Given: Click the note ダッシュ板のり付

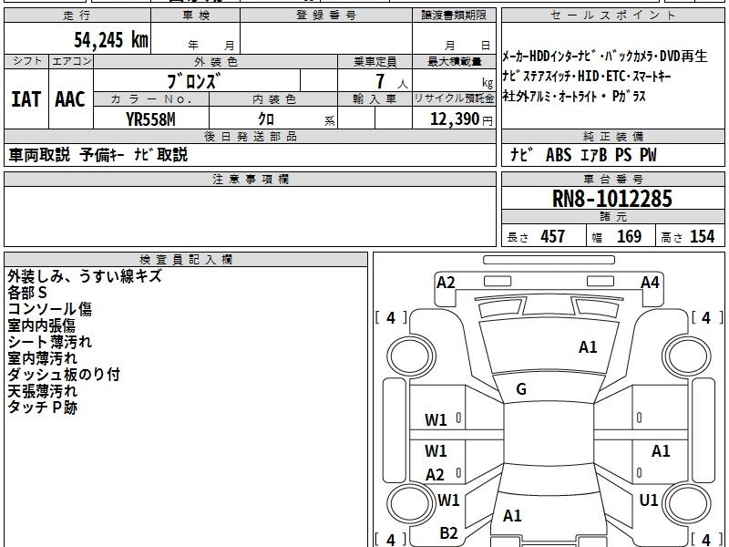Looking at the screenshot, I should pyautogui.click(x=64, y=375).
